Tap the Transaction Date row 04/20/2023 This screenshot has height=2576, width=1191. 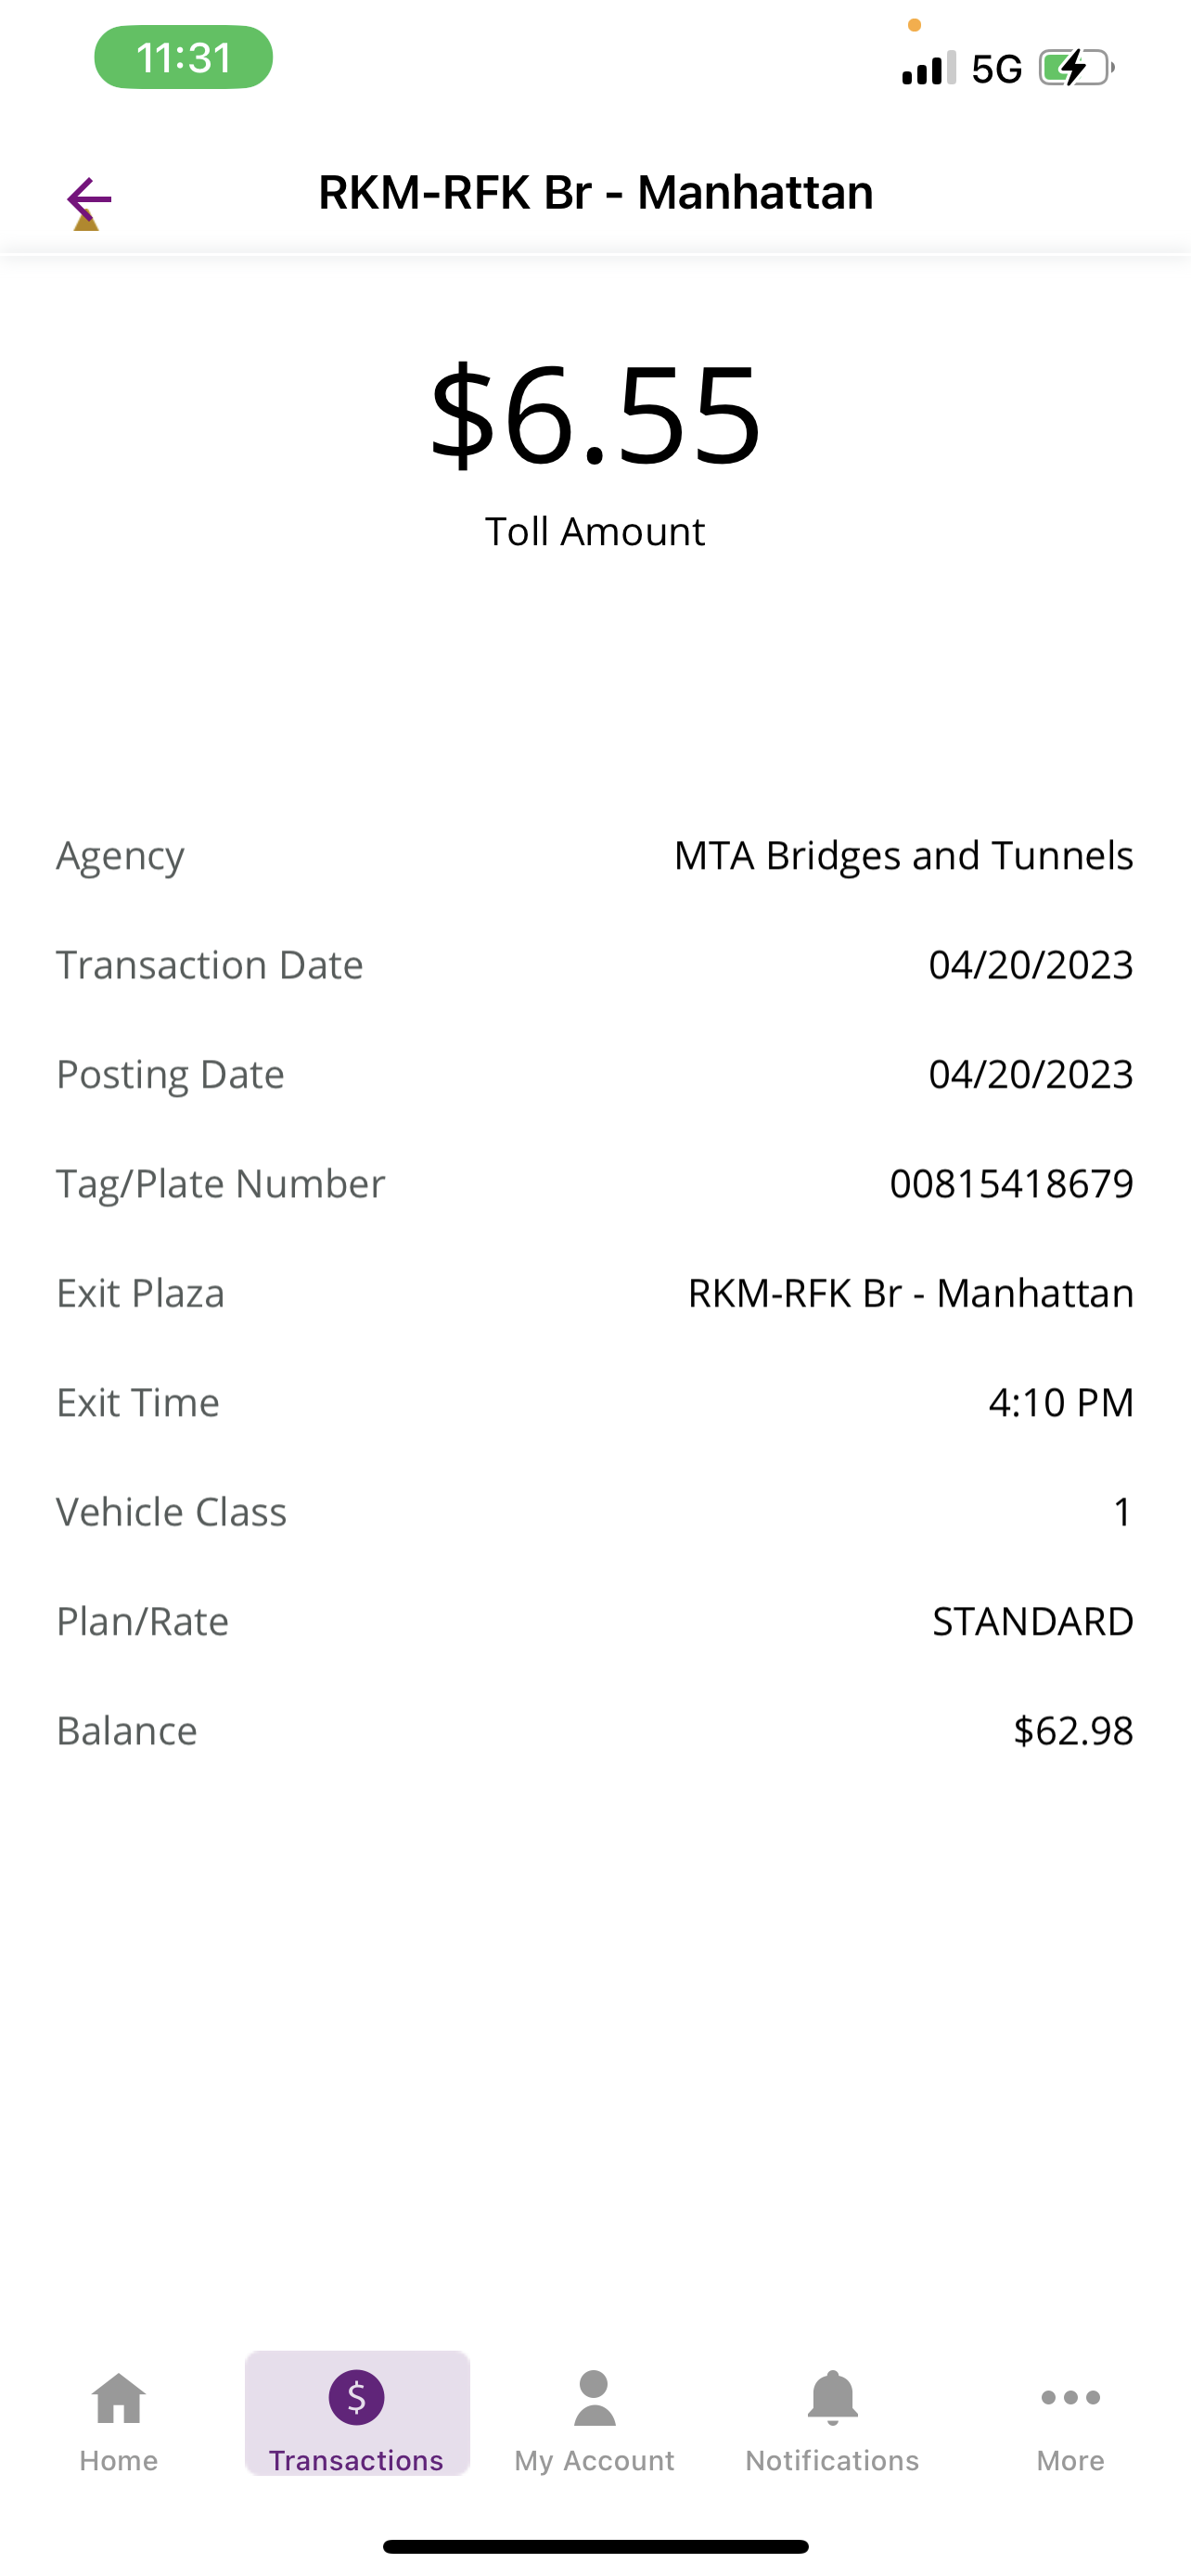pos(595,965)
